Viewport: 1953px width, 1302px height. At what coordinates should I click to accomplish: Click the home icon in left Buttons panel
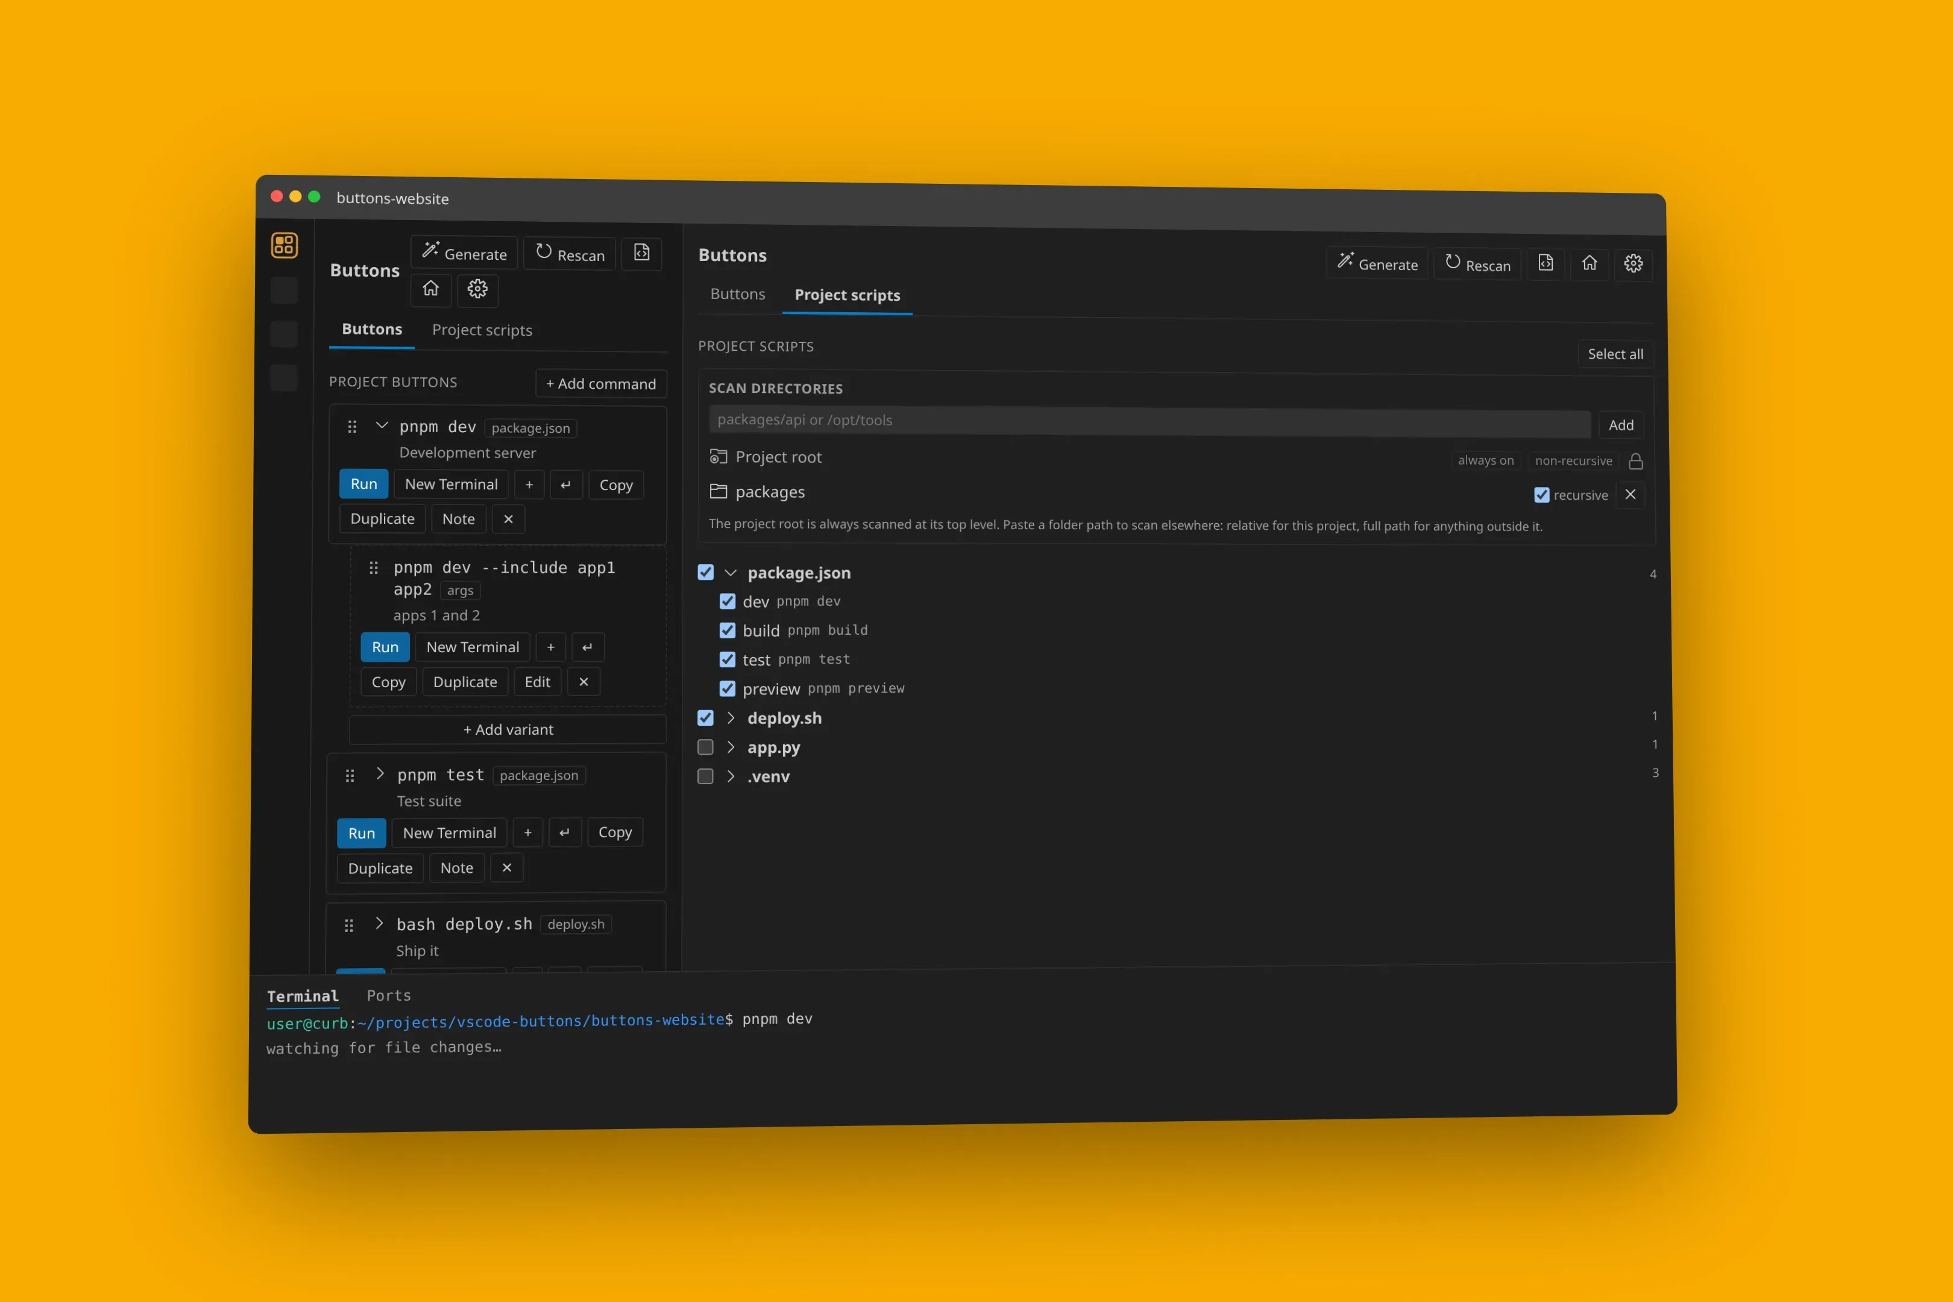[x=430, y=289]
